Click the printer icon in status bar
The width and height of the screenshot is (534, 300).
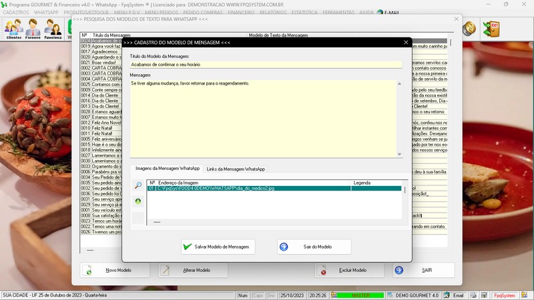473,295
